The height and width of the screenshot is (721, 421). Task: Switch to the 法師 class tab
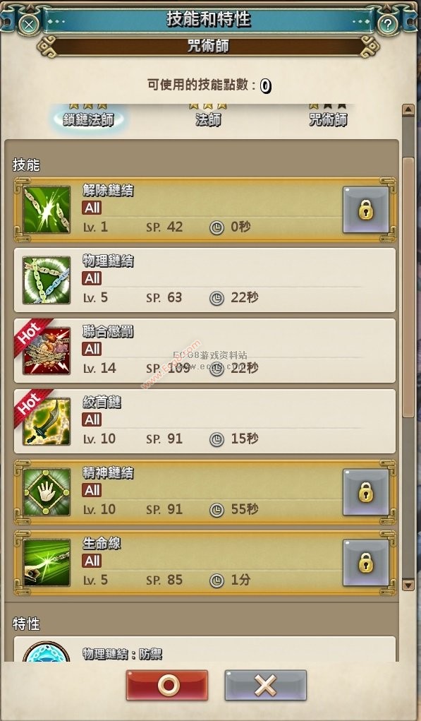coord(208,119)
